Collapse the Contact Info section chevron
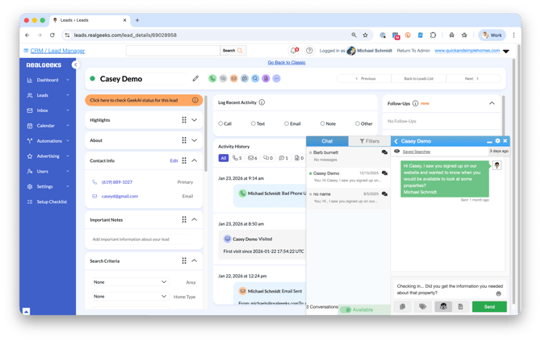Screen dimensions: 541x341 click(x=195, y=160)
